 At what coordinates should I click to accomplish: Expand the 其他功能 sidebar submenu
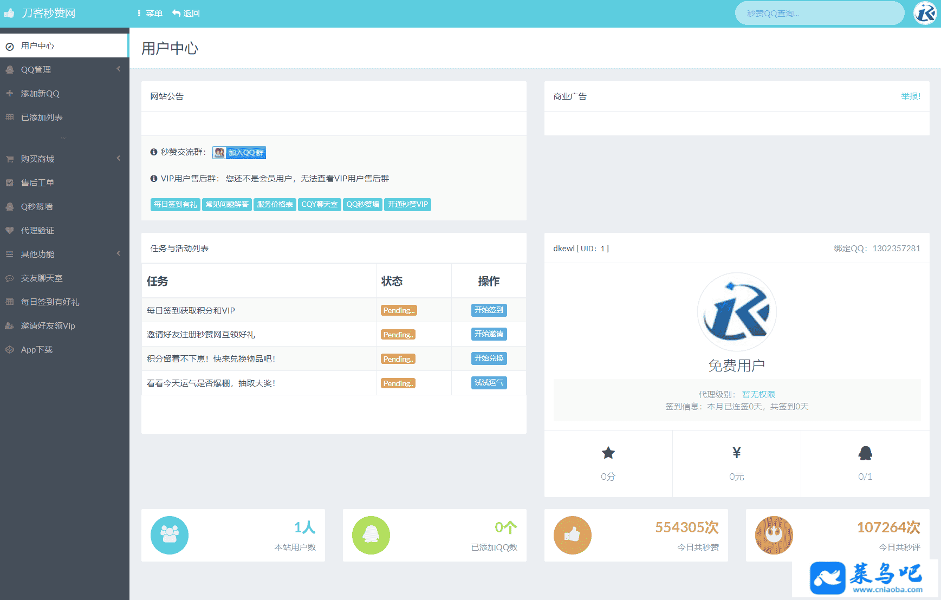(64, 254)
